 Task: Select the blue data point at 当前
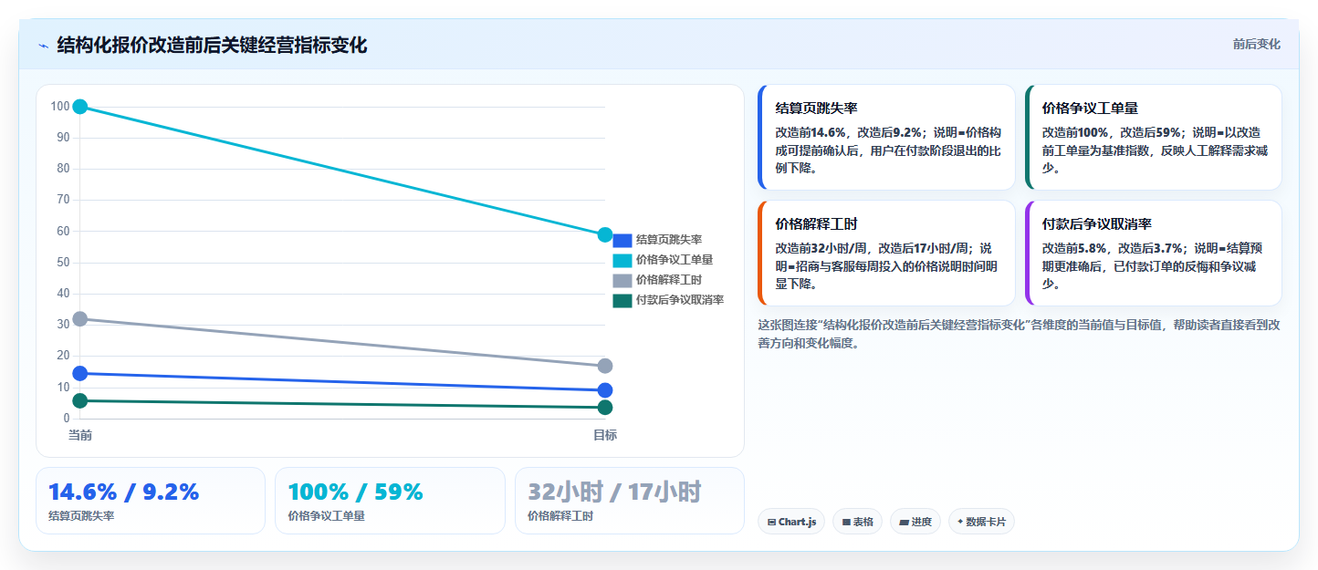point(79,373)
